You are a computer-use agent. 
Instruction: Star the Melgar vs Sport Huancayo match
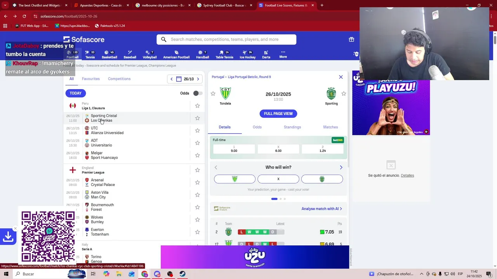click(x=197, y=155)
